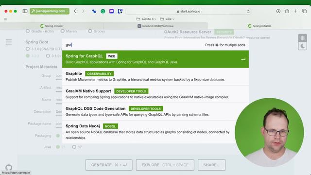
Task: Select the first Packaging radio option
Action: [58, 136]
